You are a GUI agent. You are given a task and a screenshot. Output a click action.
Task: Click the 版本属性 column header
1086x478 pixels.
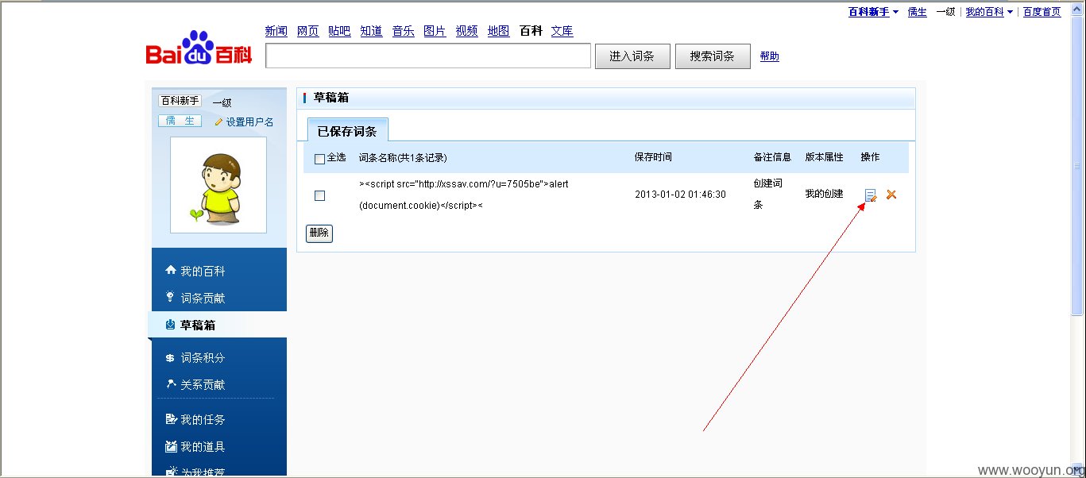click(x=824, y=157)
